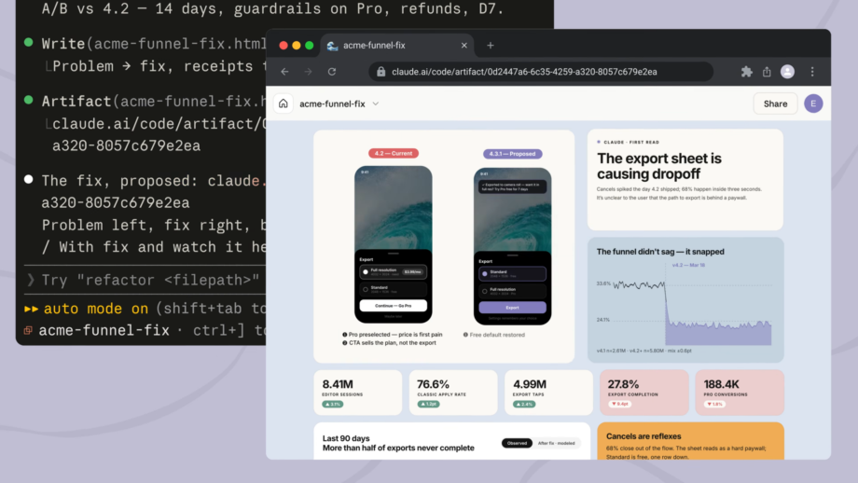Reload the page with refresh icon
This screenshot has width=858, height=483.
click(x=332, y=72)
